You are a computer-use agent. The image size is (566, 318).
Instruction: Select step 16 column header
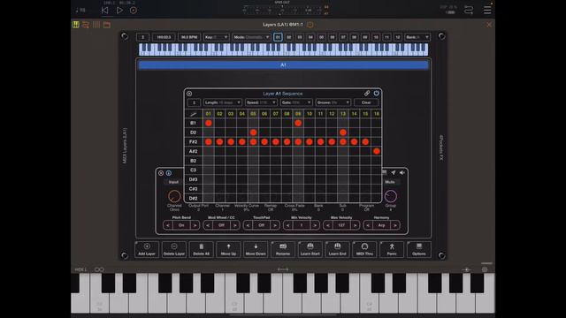point(377,114)
